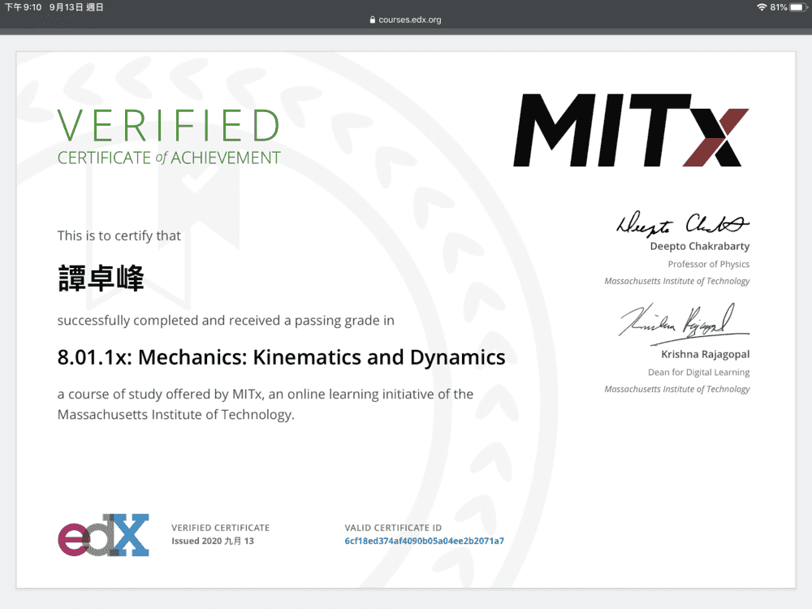Viewport: 812px width, 609px height.
Task: Click the MITx logo
Action: click(x=630, y=131)
